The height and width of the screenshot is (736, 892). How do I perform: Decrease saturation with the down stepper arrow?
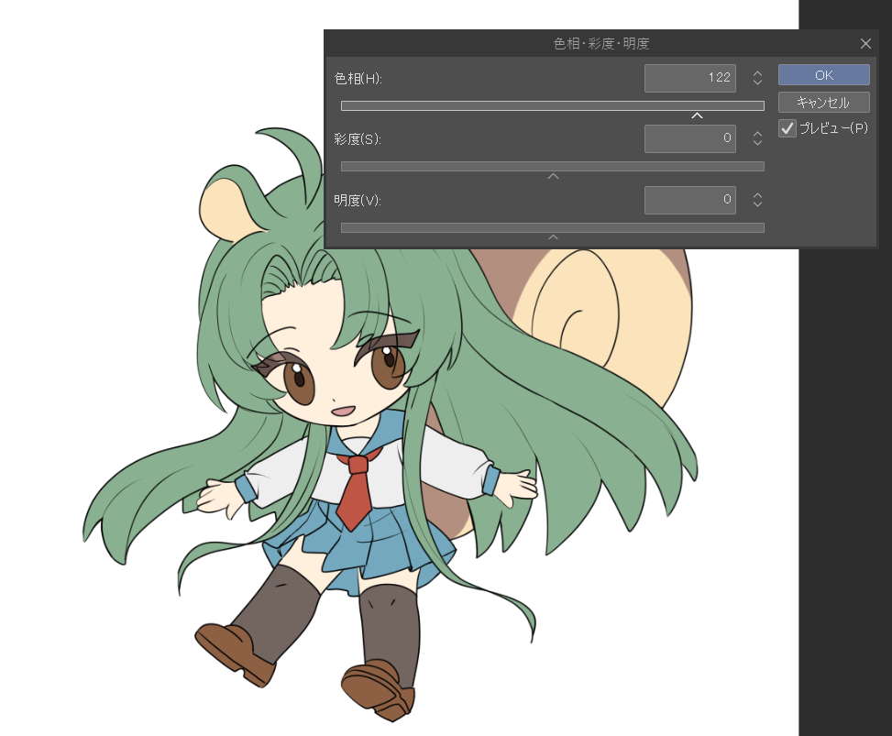(757, 144)
